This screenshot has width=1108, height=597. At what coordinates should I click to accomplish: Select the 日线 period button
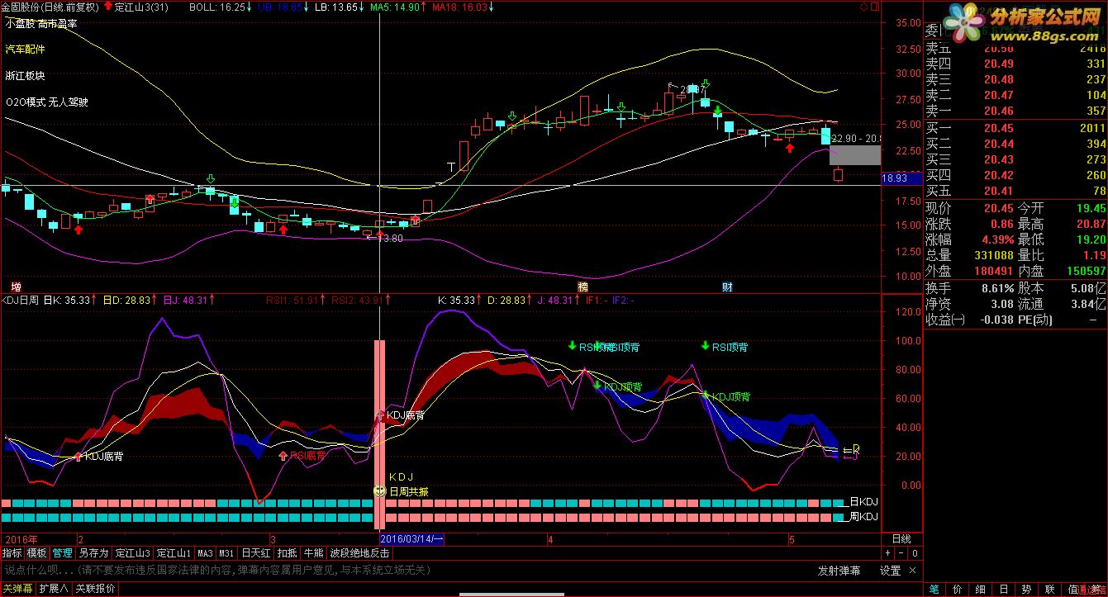tap(901, 538)
